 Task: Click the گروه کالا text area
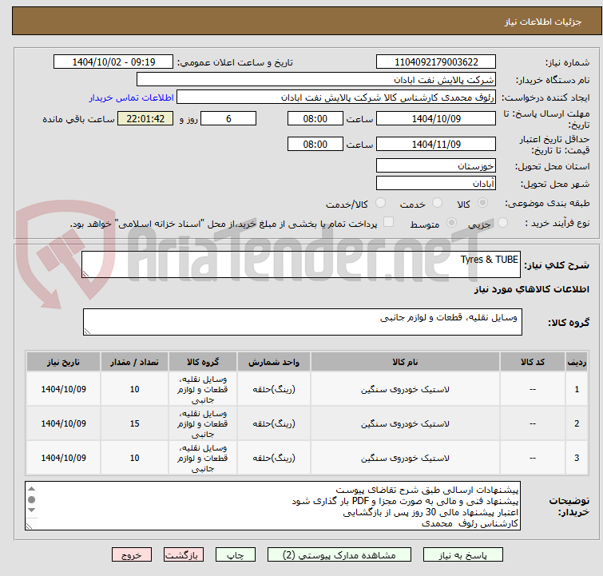pos(302,322)
